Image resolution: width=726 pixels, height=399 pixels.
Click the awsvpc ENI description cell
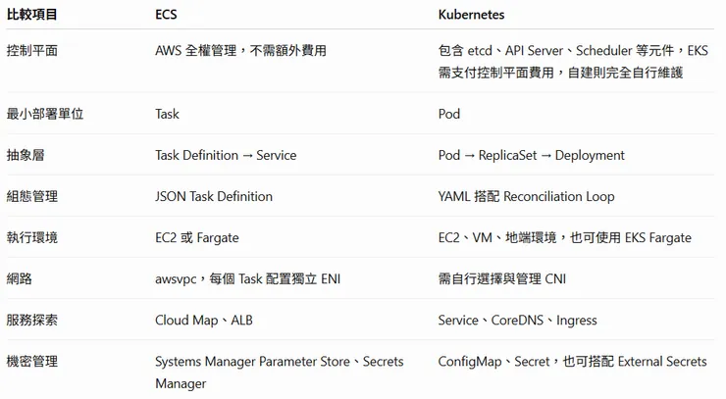coord(247,278)
